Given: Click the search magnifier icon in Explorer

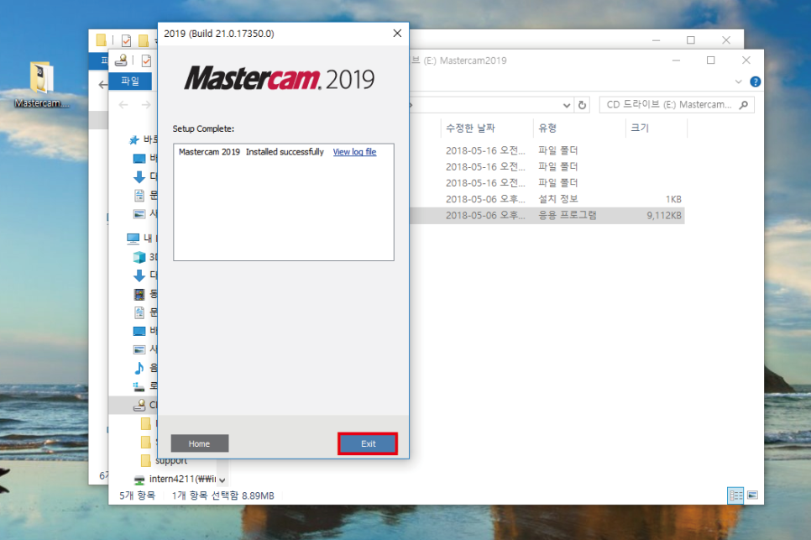Looking at the screenshot, I should tap(744, 104).
